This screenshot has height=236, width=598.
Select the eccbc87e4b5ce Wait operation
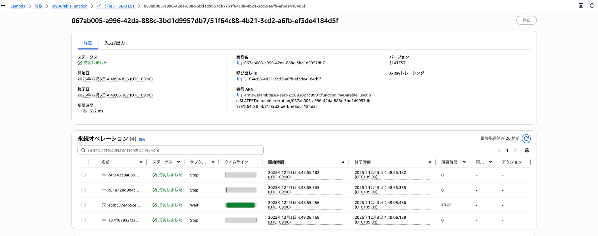(x=83, y=205)
